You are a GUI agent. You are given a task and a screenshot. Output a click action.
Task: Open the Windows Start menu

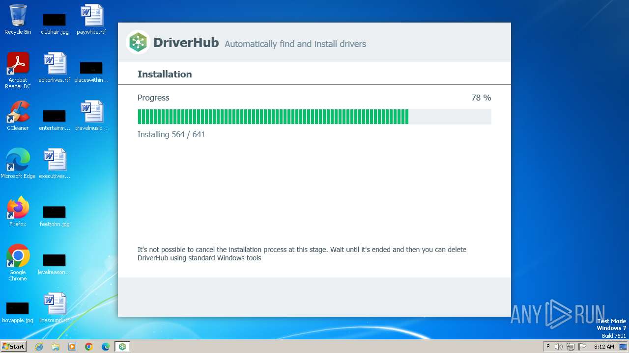(13, 346)
